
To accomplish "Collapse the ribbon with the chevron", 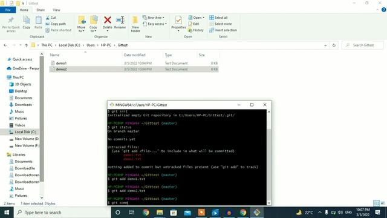I will click(377, 10).
